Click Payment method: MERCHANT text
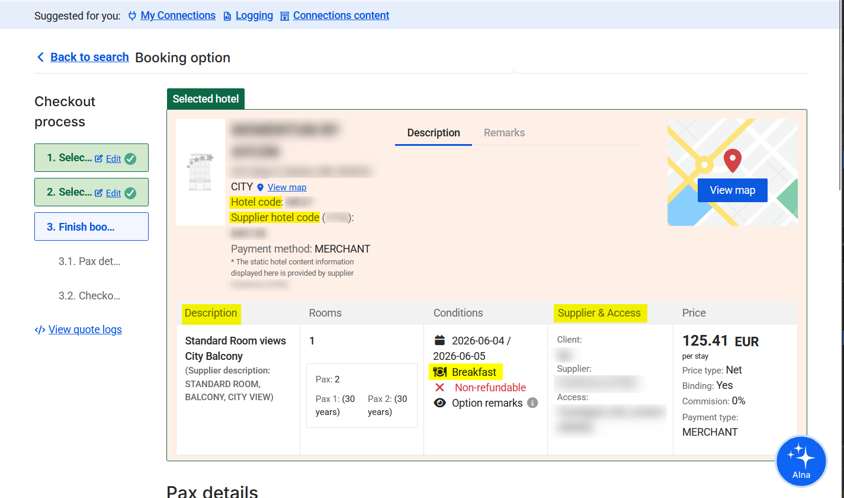This screenshot has width=844, height=498. coord(300,249)
